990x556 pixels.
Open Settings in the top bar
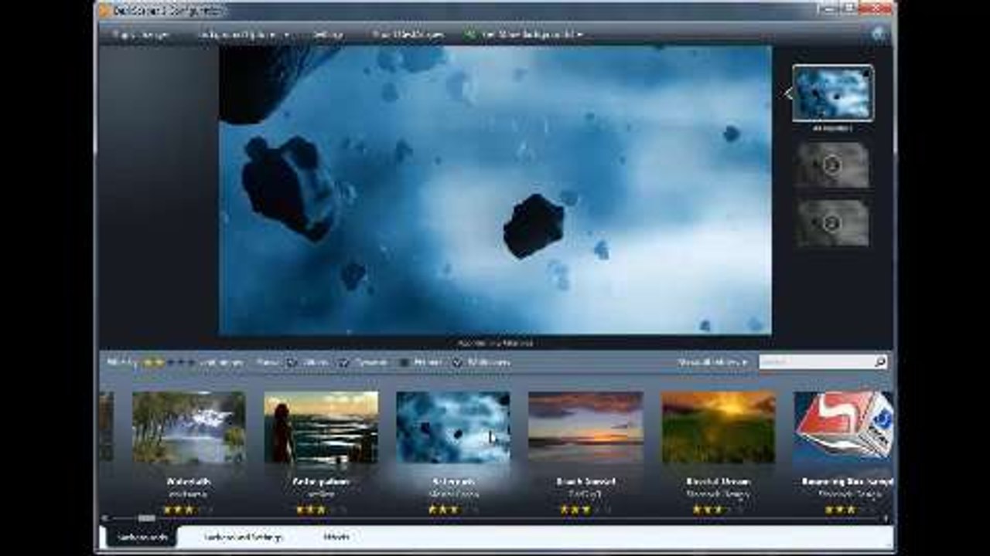pos(328,35)
